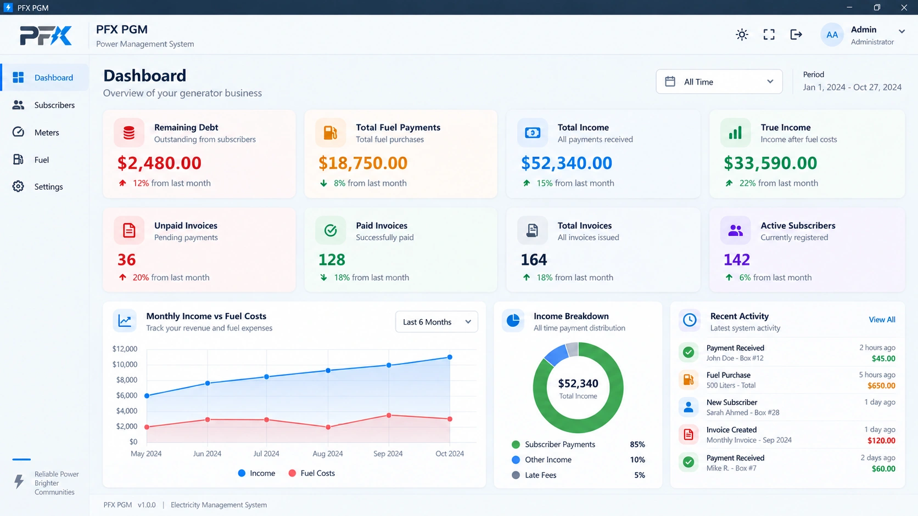Toggle the Fuel Costs legend entry

point(311,473)
